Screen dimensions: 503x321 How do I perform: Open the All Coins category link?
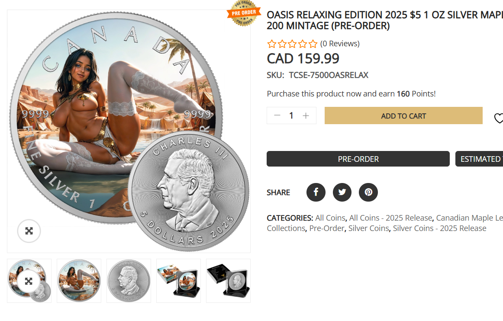pyautogui.click(x=330, y=218)
